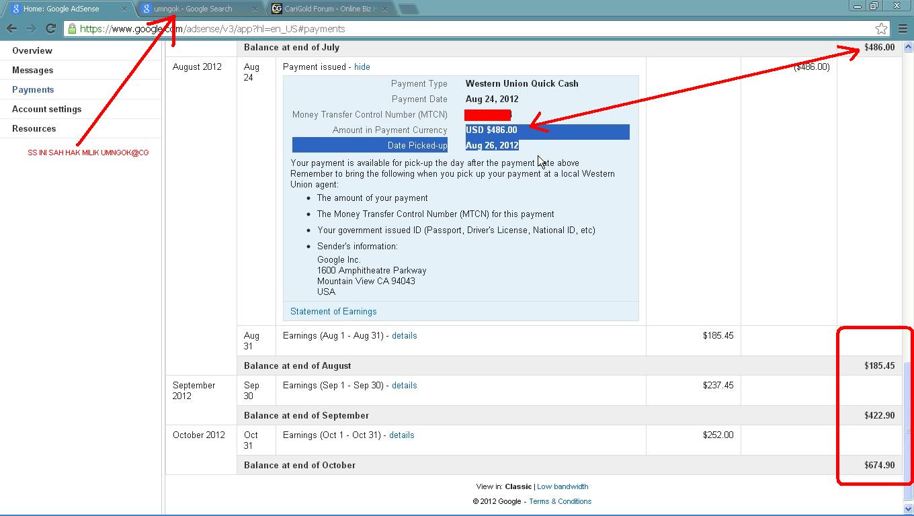Click the Western Union Quick Cash text
The height and width of the screenshot is (516, 914).
click(x=522, y=83)
